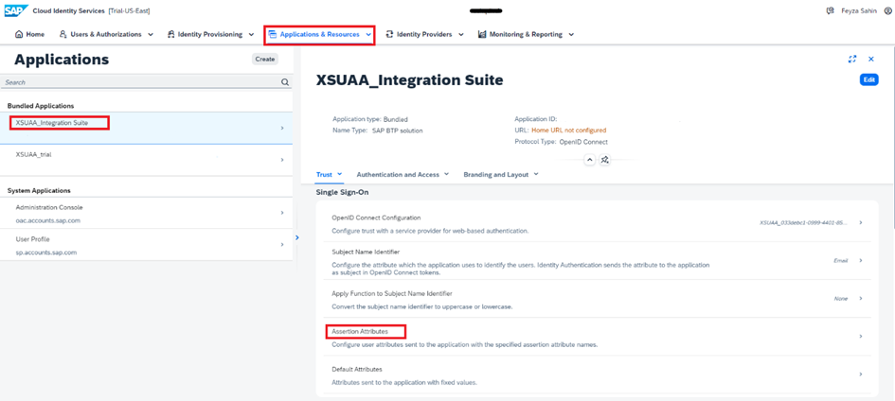
Task: Click the Bundled Applications group header
Action: 41,106
